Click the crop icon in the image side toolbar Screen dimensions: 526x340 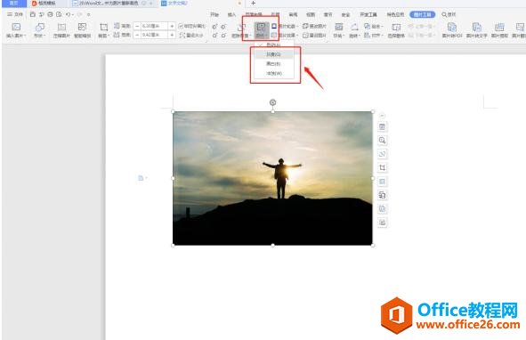point(382,167)
